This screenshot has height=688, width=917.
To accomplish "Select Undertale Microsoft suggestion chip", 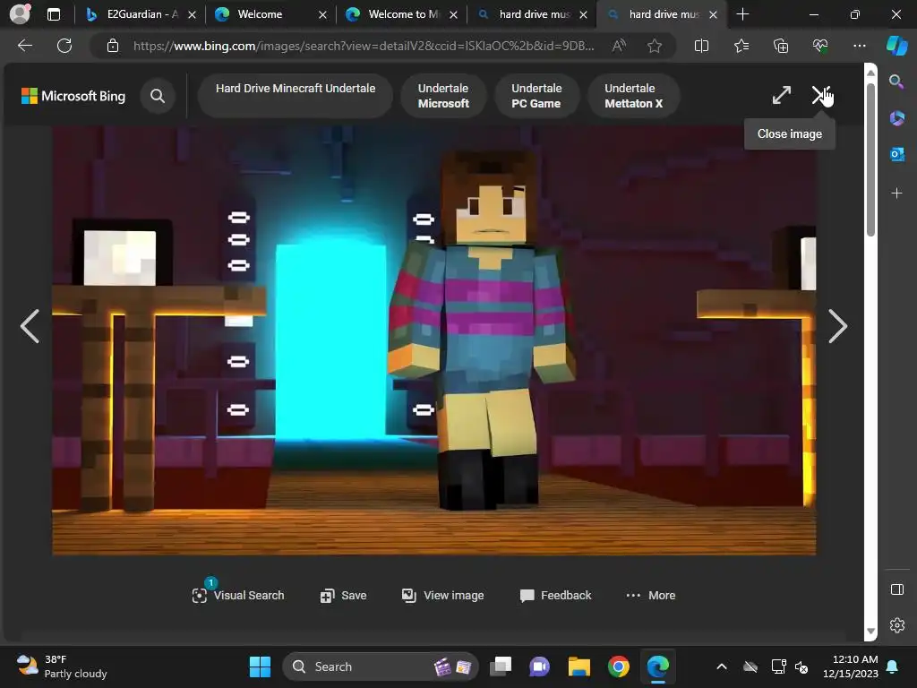I will pyautogui.click(x=443, y=95).
